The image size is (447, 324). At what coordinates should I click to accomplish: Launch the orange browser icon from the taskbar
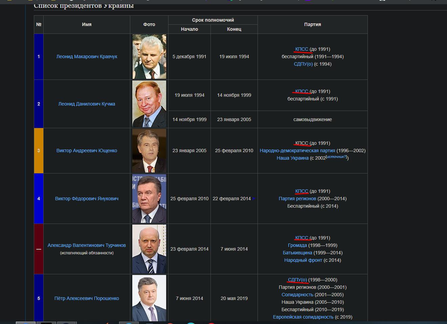click(108, 323)
